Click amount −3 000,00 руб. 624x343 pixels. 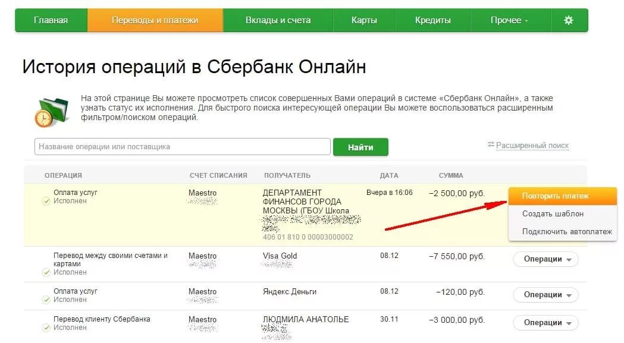[457, 320]
